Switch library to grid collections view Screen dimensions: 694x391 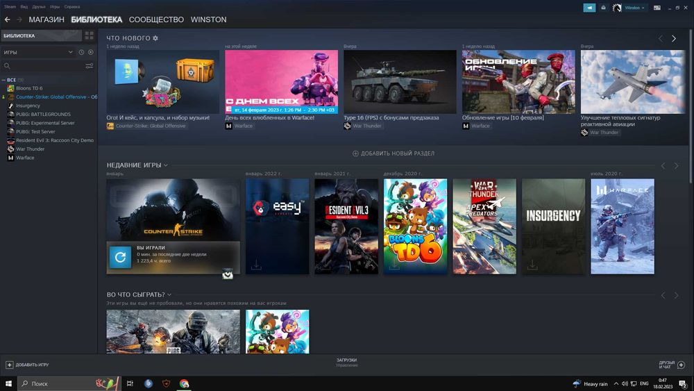click(x=90, y=35)
